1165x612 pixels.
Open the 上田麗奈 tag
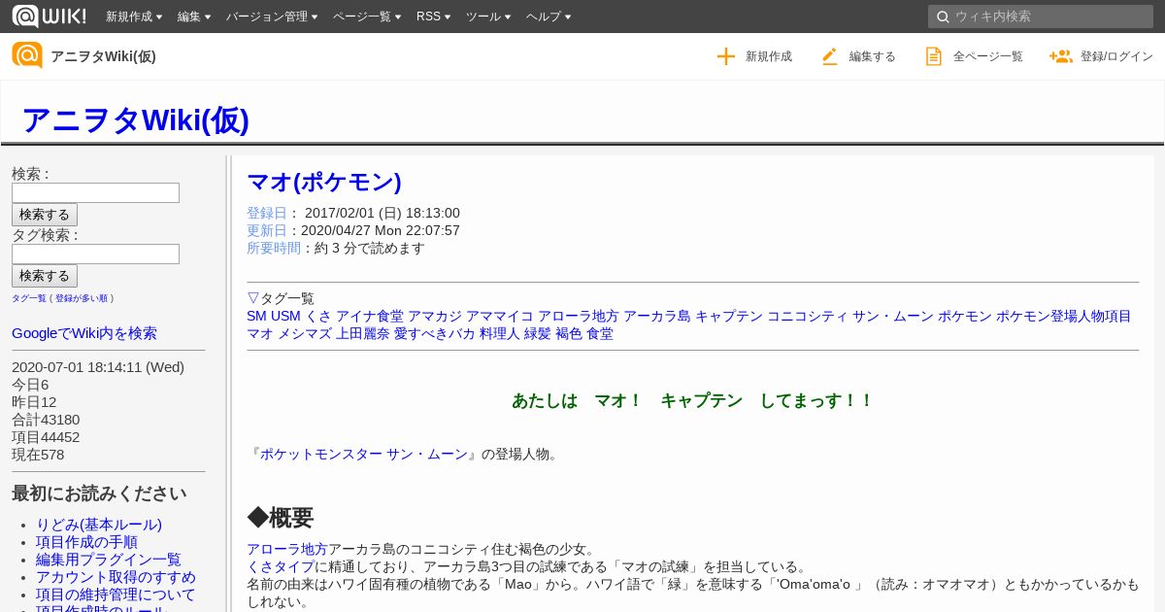tap(363, 333)
